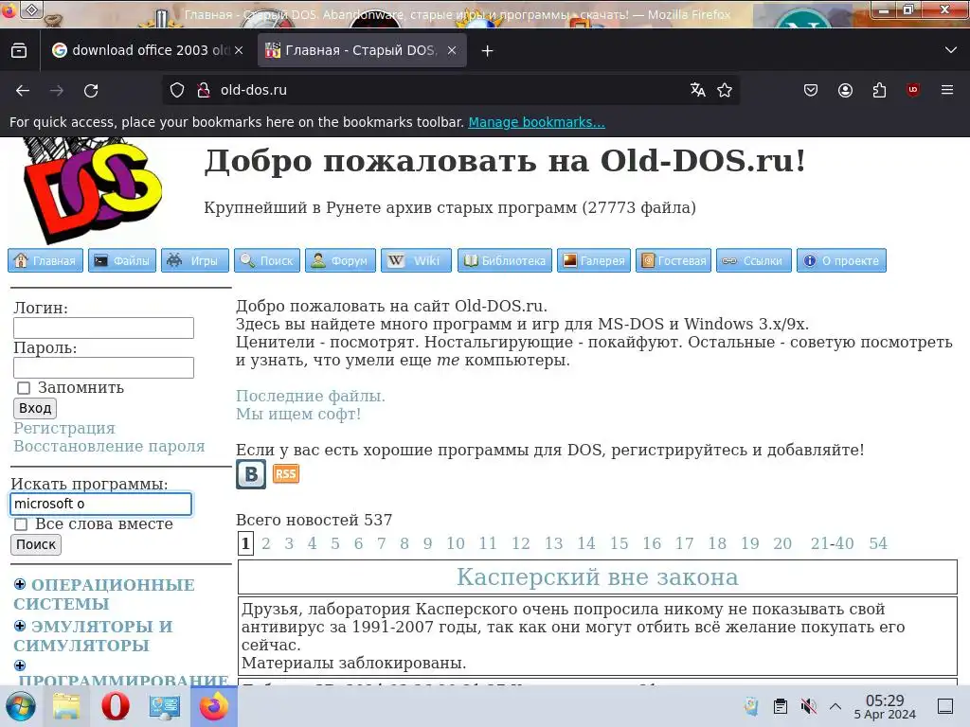Go to news page 2
Viewport: 970px width, 727px height.
pos(266,543)
